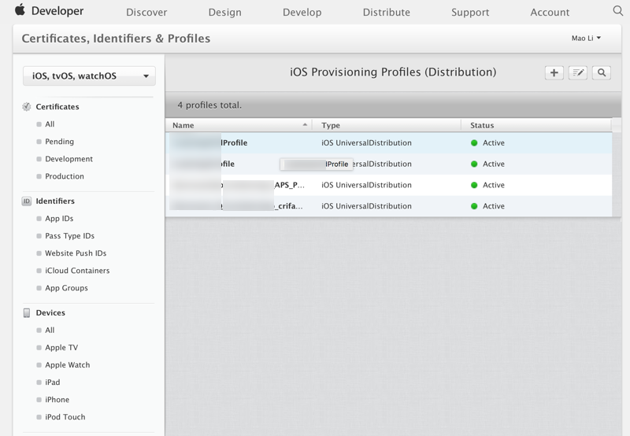The width and height of the screenshot is (630, 436).
Task: Add a new provisioning profile
Action: click(554, 72)
